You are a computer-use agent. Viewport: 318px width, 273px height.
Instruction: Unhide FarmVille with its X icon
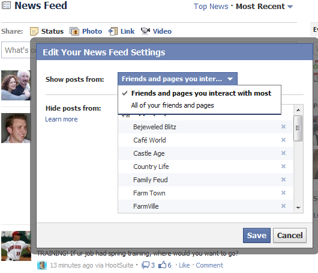coord(283,206)
